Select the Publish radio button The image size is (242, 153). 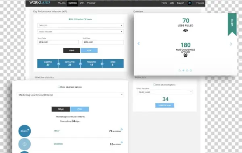coord(75,19)
